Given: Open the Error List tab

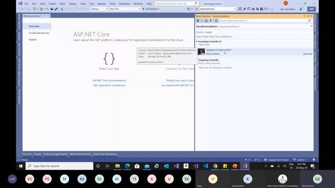Looking at the screenshot, I should (27, 154).
